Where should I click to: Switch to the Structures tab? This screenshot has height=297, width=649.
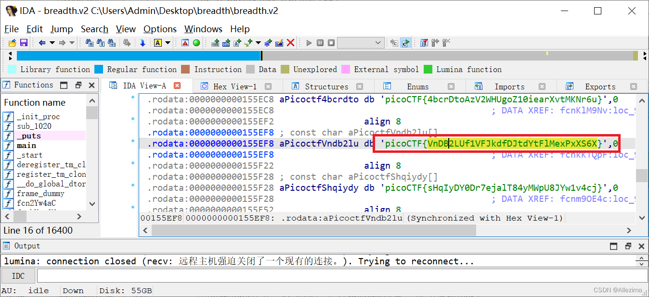(326, 87)
